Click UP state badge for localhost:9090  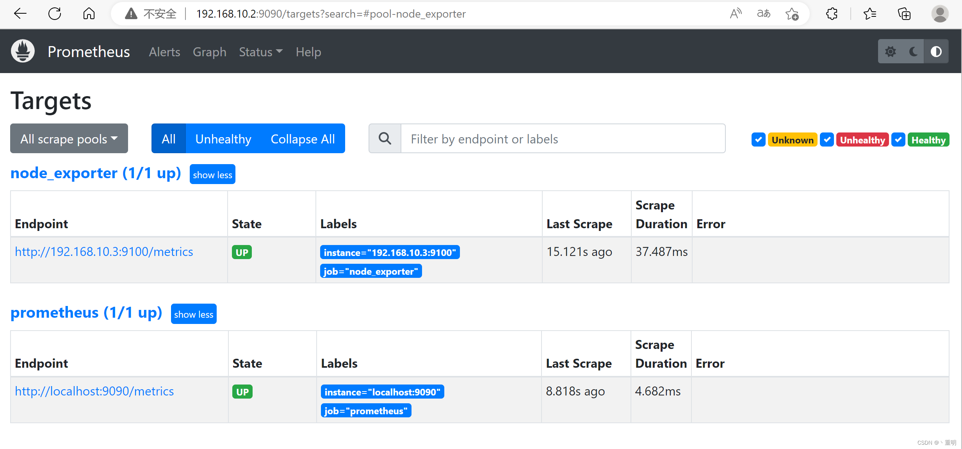(x=242, y=392)
